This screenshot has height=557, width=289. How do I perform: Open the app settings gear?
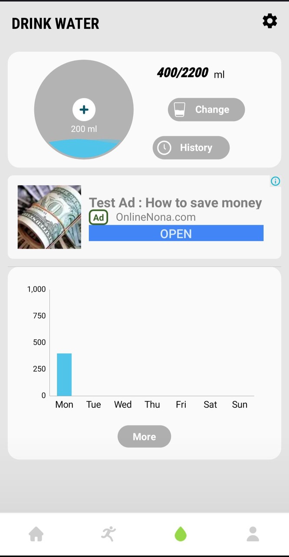click(x=269, y=21)
